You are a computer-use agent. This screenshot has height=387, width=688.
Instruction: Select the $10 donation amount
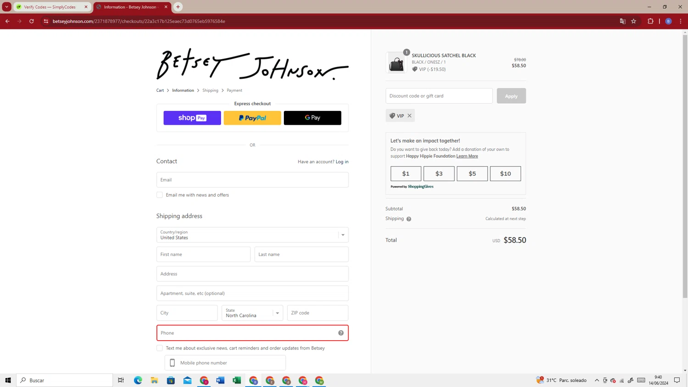[x=505, y=174]
